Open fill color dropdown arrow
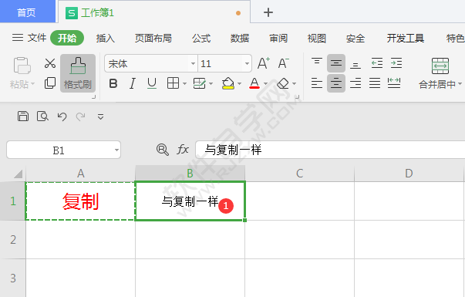 coord(239,83)
